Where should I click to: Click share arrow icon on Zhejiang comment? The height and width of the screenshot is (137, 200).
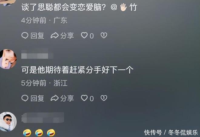coord(55,98)
